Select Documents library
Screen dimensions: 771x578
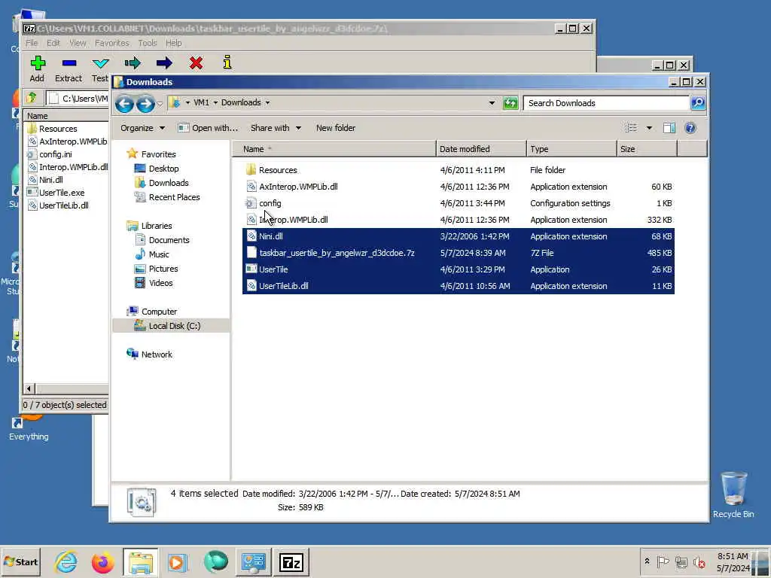tap(169, 240)
